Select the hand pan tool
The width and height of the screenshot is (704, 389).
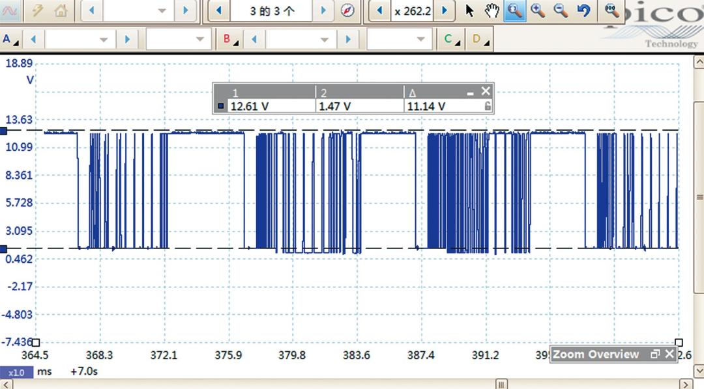click(x=492, y=10)
